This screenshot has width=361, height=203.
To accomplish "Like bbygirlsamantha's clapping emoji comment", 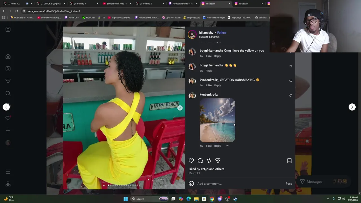I will [x=291, y=66].
